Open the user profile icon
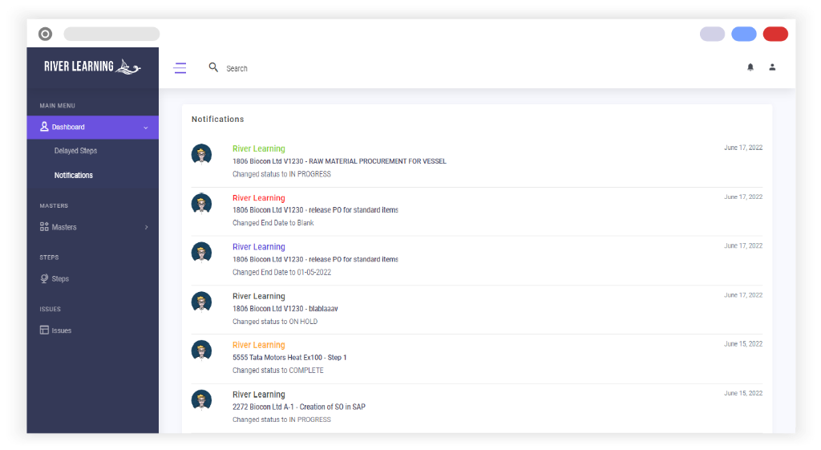The image size is (821, 450). (772, 67)
